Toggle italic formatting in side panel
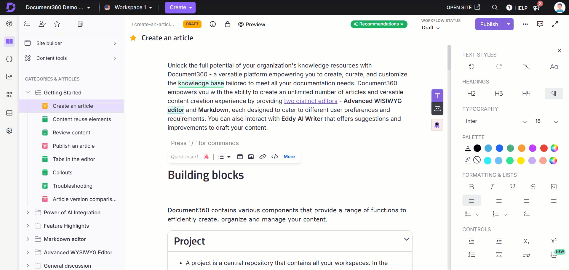The image size is (569, 270). tap(492, 187)
